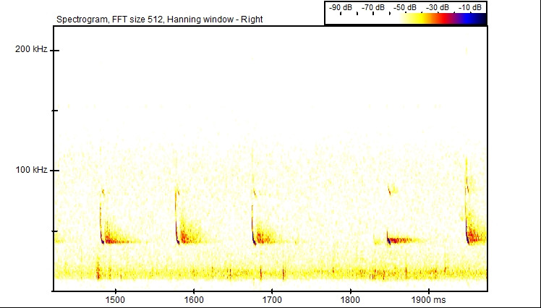
Task: Select the tall call pulse near 1950 ms
Action: 467,210
